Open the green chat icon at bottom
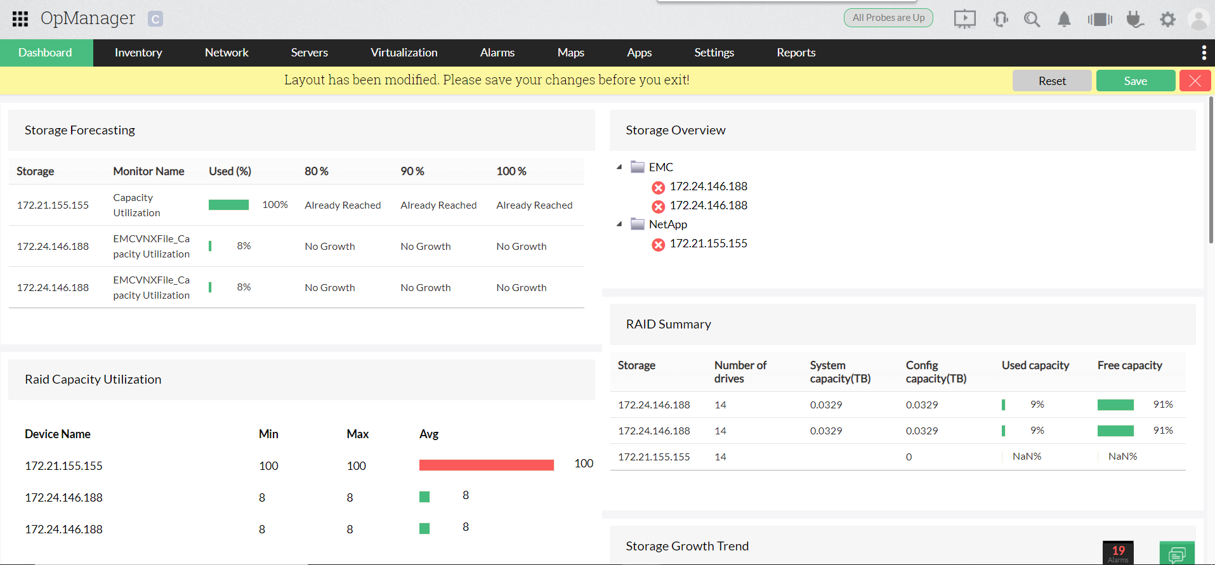1215x565 pixels. pyautogui.click(x=1177, y=554)
